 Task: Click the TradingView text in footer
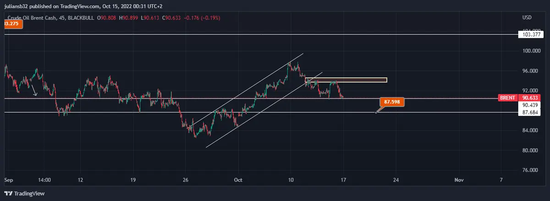point(29,194)
